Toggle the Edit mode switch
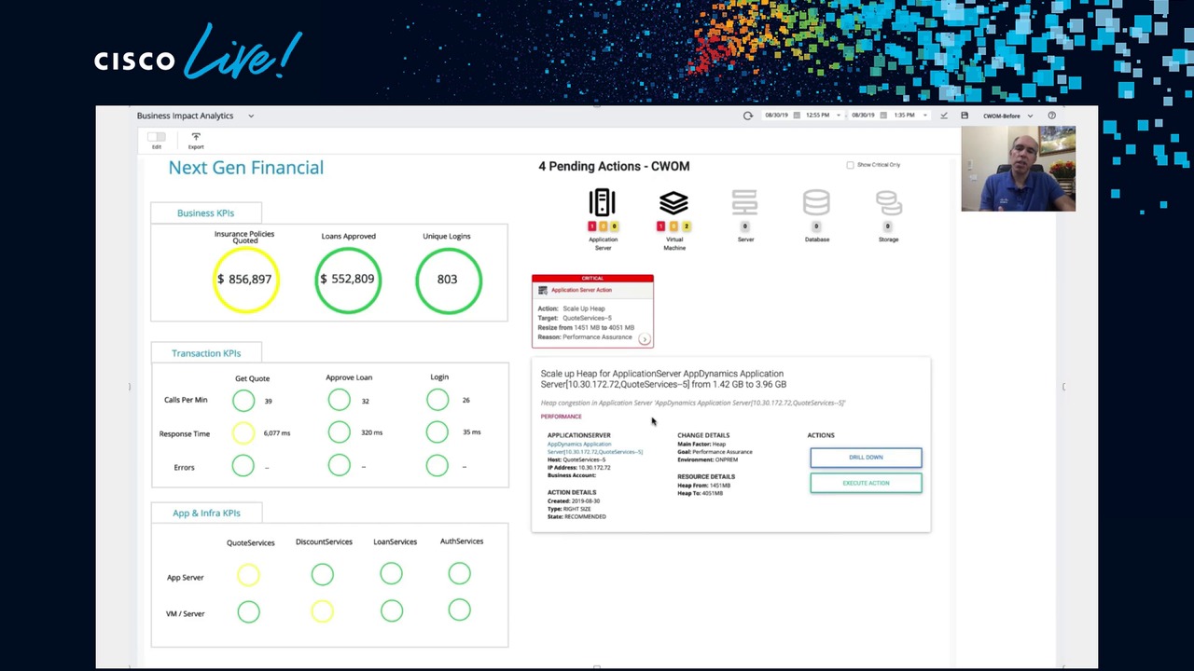The width and height of the screenshot is (1194, 671). (x=157, y=138)
